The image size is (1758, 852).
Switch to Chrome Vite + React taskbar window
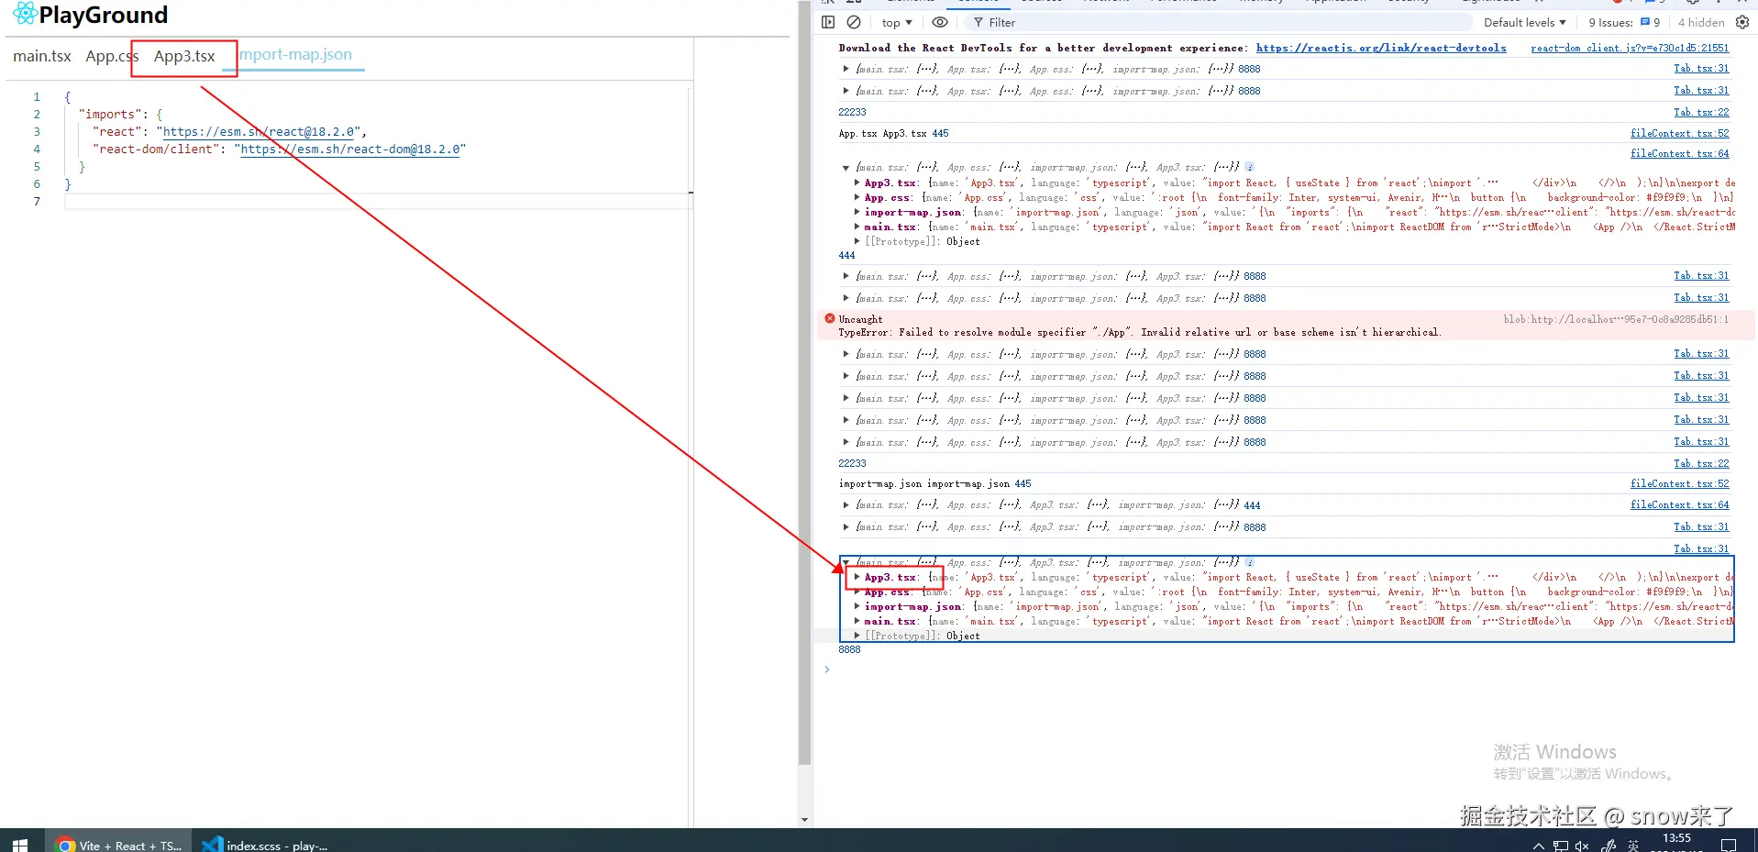click(x=120, y=843)
